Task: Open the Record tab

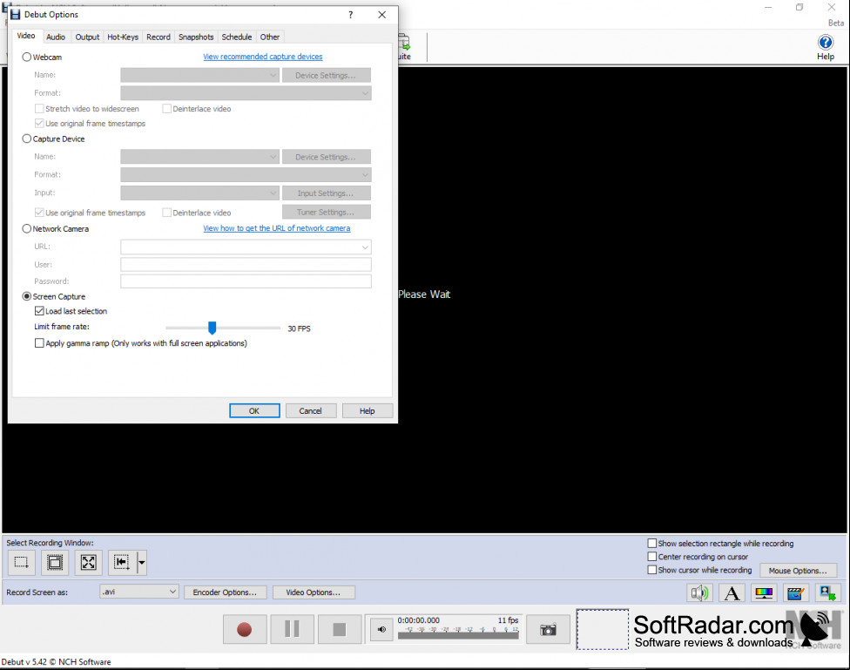Action: (x=159, y=37)
